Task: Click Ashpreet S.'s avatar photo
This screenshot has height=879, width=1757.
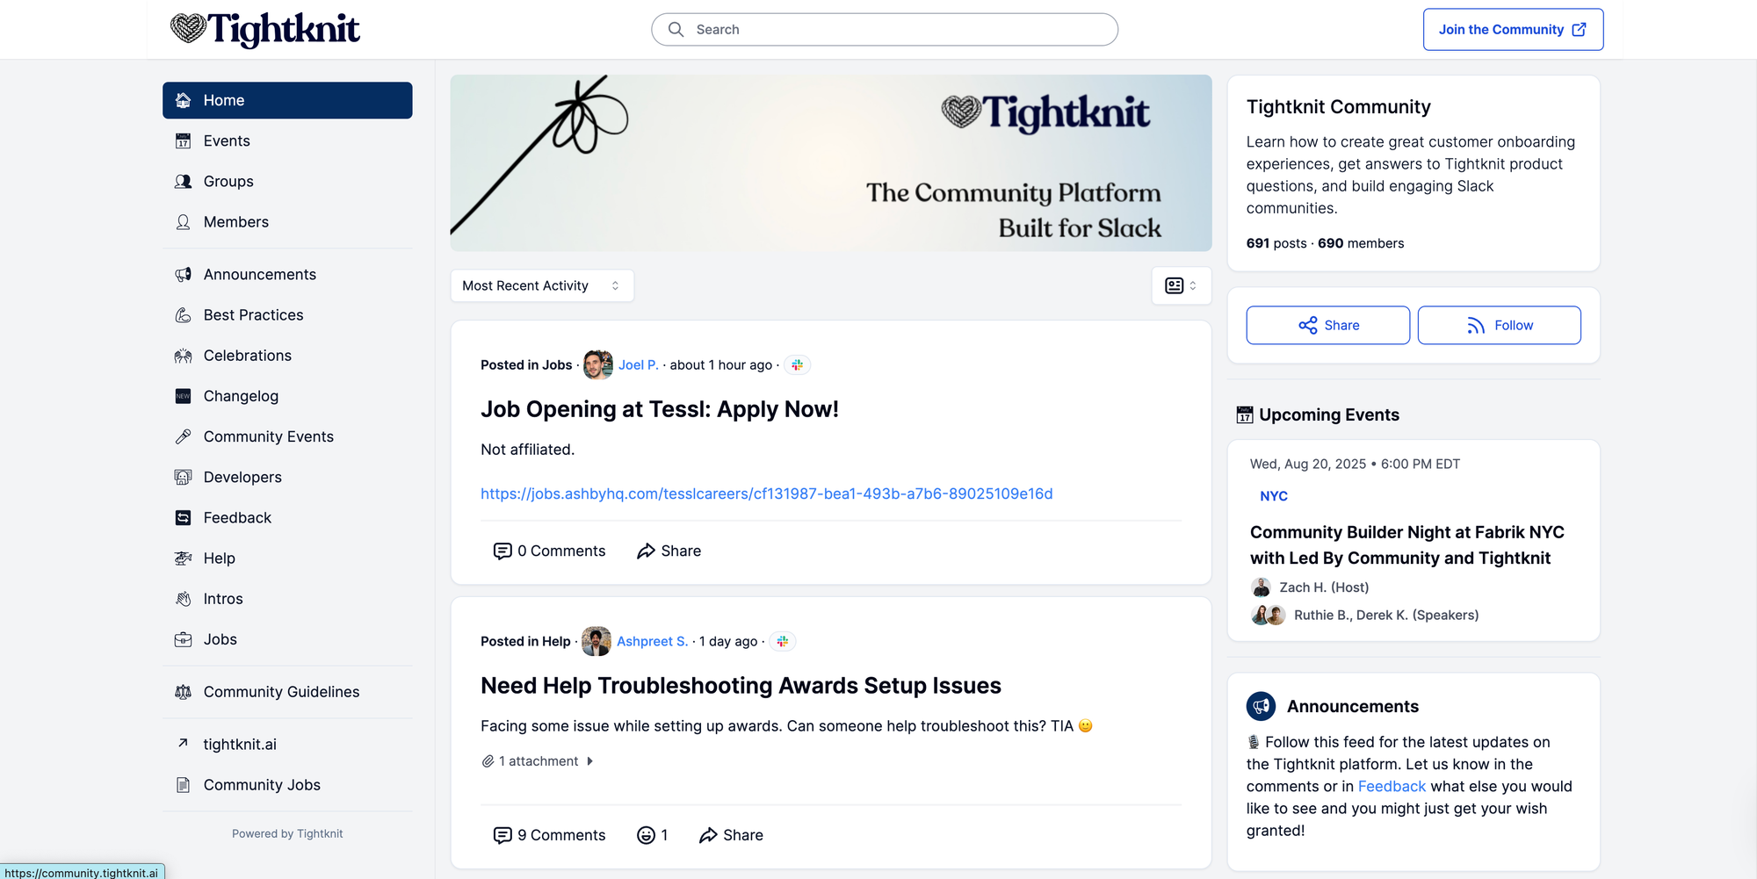Action: point(597,642)
